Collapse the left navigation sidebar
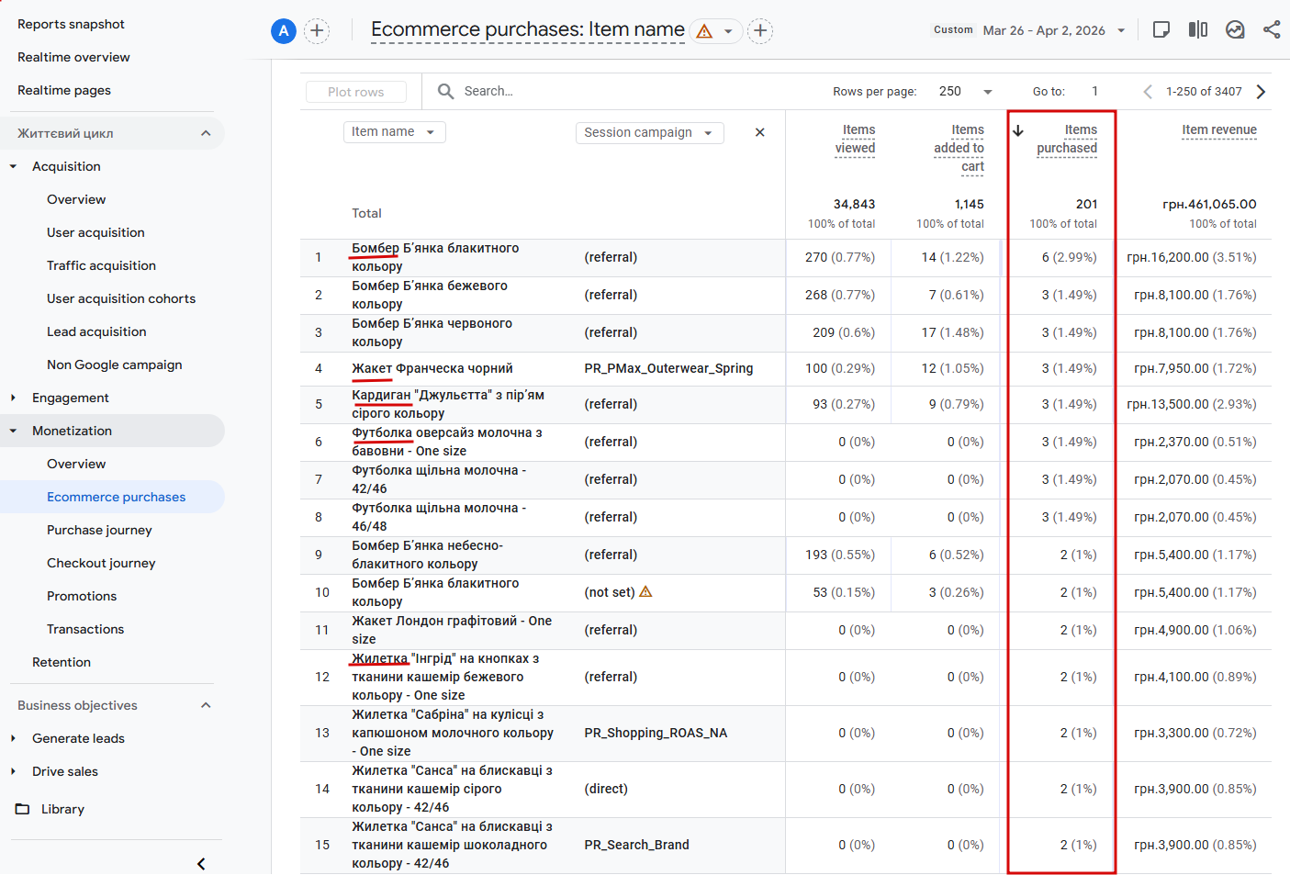The width and height of the screenshot is (1290, 875). 201,863
